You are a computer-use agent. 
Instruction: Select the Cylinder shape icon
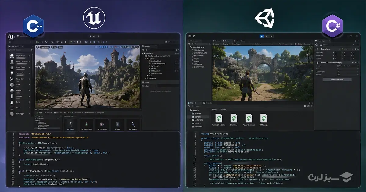[x=12, y=96]
